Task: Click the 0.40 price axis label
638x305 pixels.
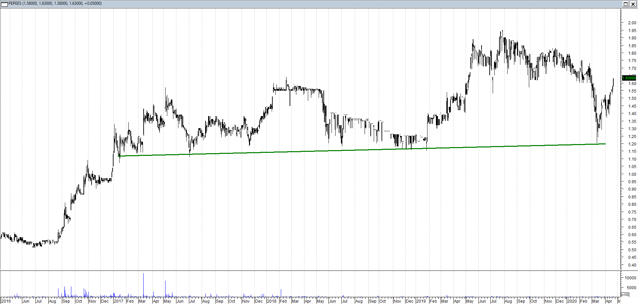Action: point(632,265)
